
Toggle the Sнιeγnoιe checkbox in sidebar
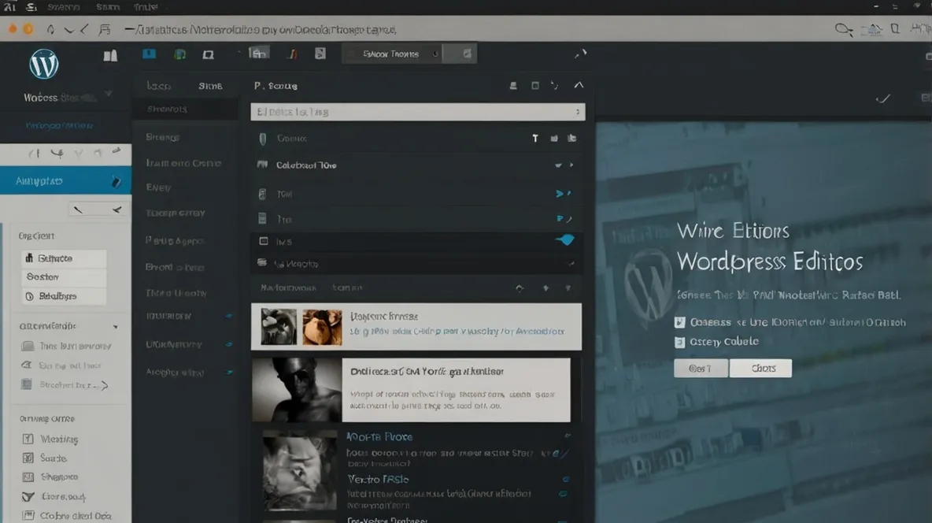coord(28,477)
